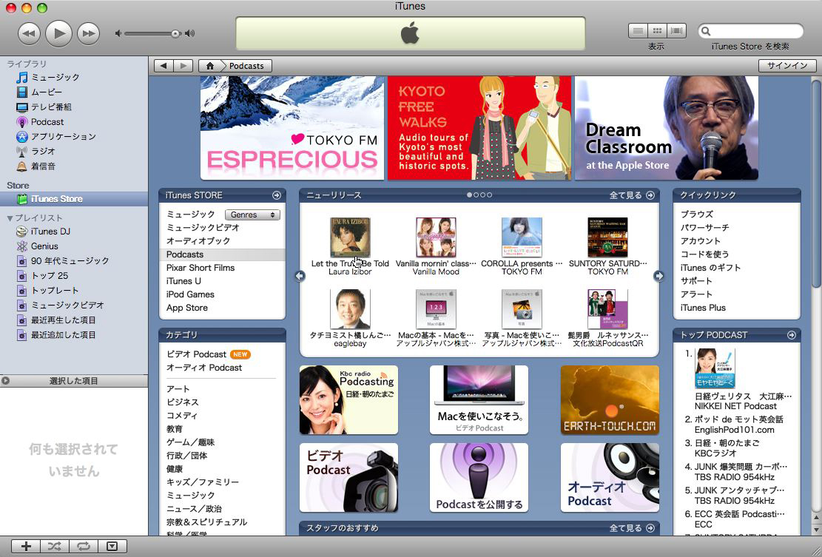The image size is (822, 557).
Task: Collapse the プレイリスト section triangle
Action: (x=10, y=218)
